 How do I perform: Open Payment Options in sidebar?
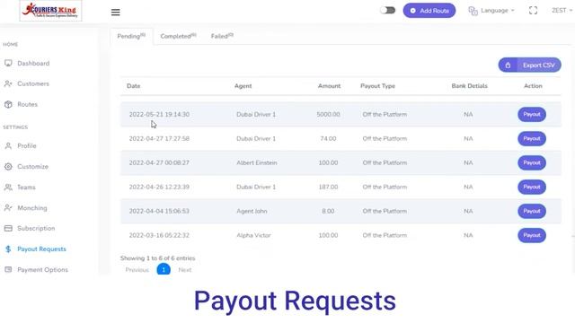(42, 269)
